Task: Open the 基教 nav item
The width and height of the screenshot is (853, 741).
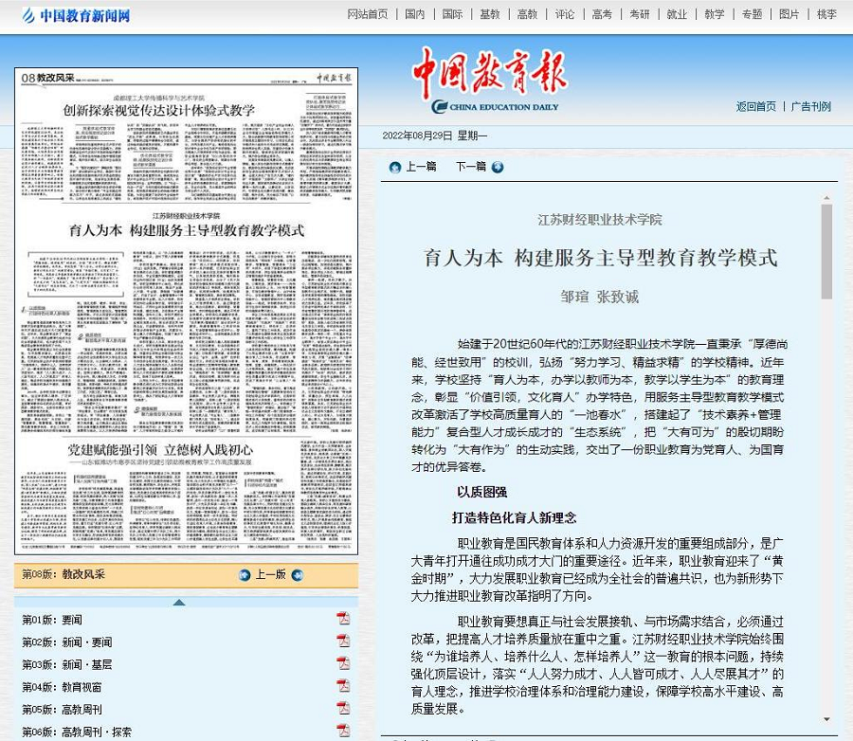Action: (x=490, y=14)
